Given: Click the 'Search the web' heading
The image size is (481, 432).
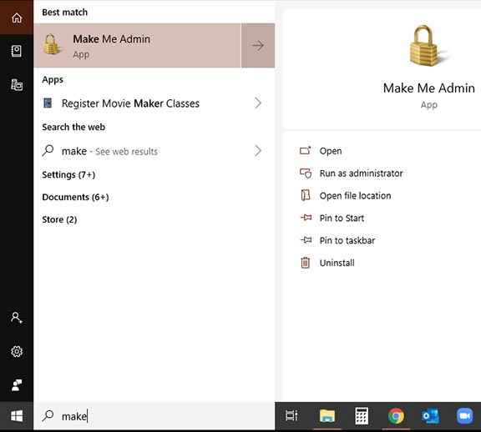Looking at the screenshot, I should tap(73, 127).
